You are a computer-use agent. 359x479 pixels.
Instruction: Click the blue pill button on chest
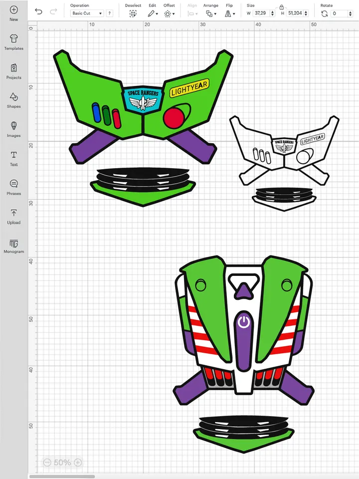[x=96, y=113]
